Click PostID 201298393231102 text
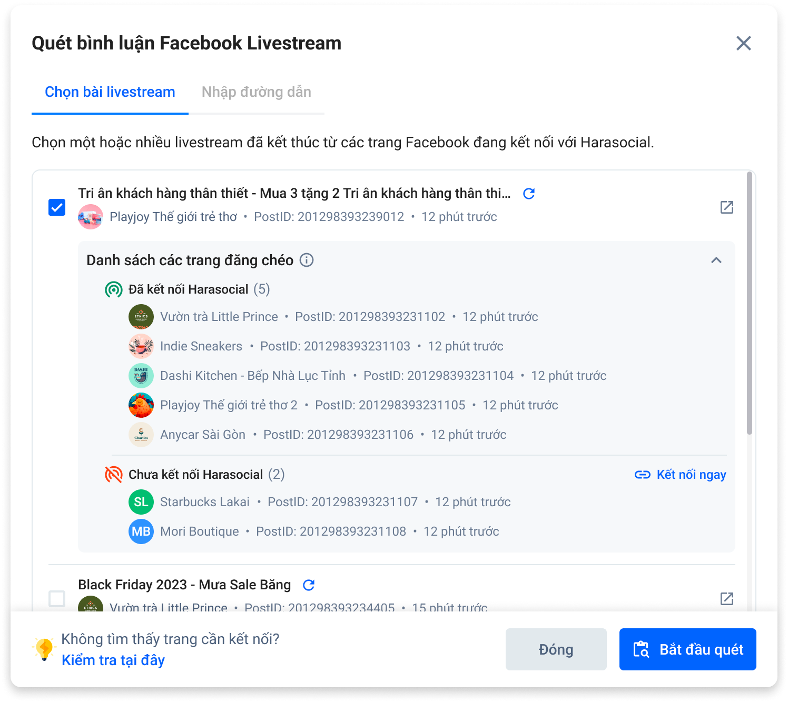Screen dimensions: 788x703 tap(370, 317)
